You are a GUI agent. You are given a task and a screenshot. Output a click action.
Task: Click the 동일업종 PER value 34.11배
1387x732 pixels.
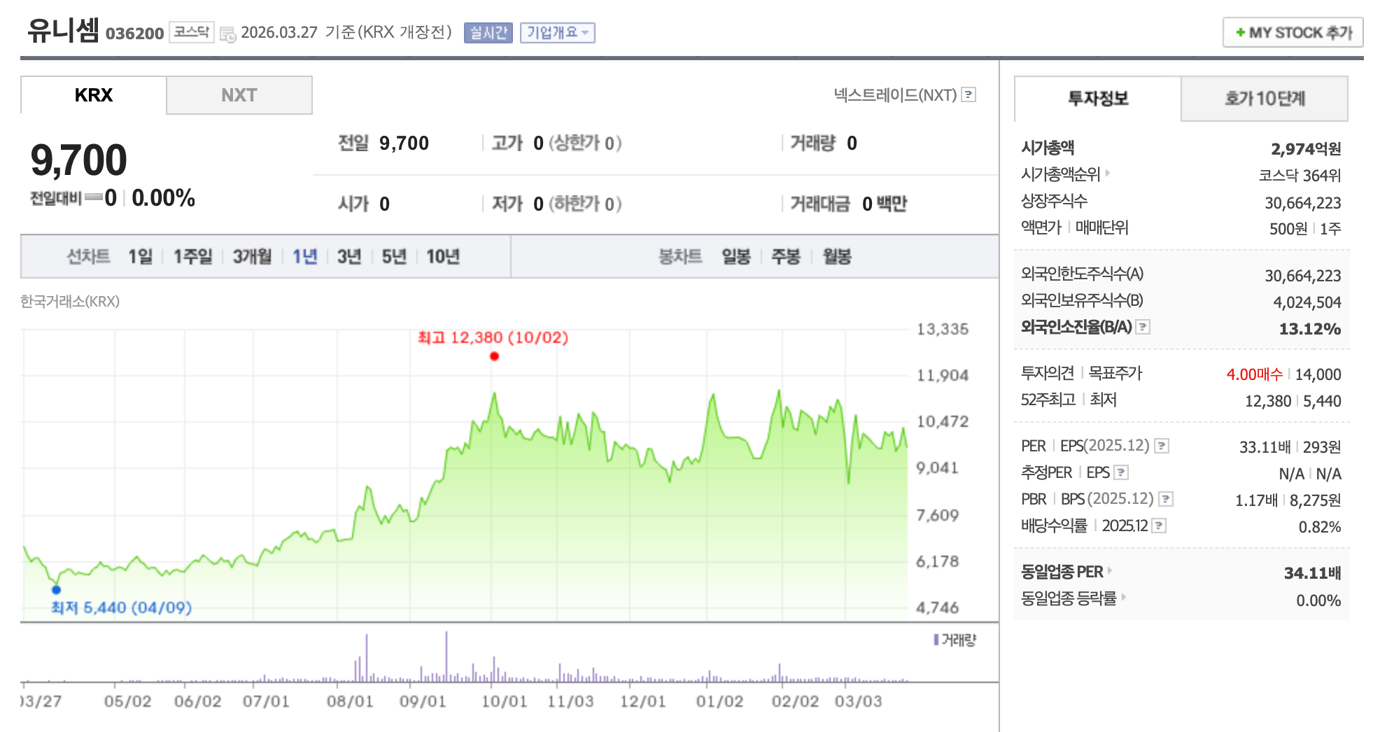1312,573
